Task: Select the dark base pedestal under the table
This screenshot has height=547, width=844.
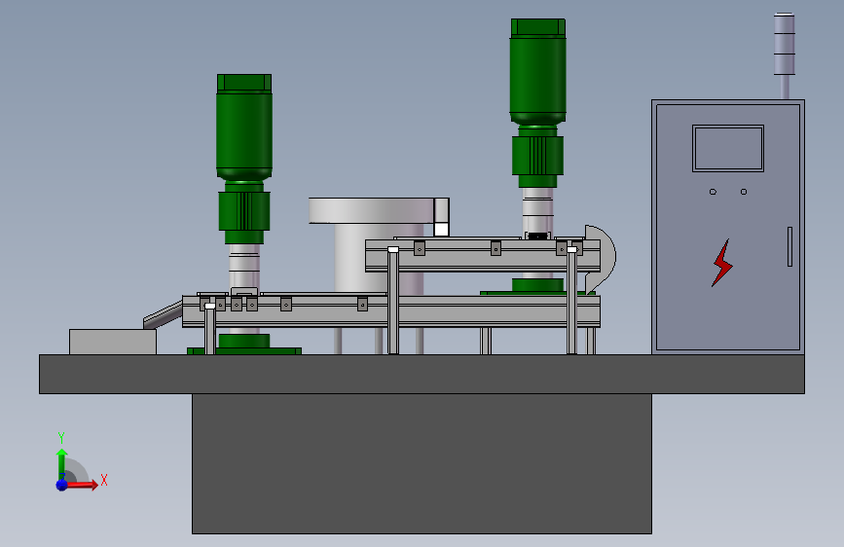Action: click(422, 463)
